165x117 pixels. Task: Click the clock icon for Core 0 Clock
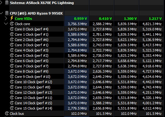point(12,29)
